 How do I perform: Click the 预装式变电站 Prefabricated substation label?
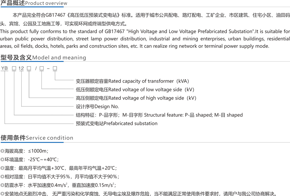(117, 123)
